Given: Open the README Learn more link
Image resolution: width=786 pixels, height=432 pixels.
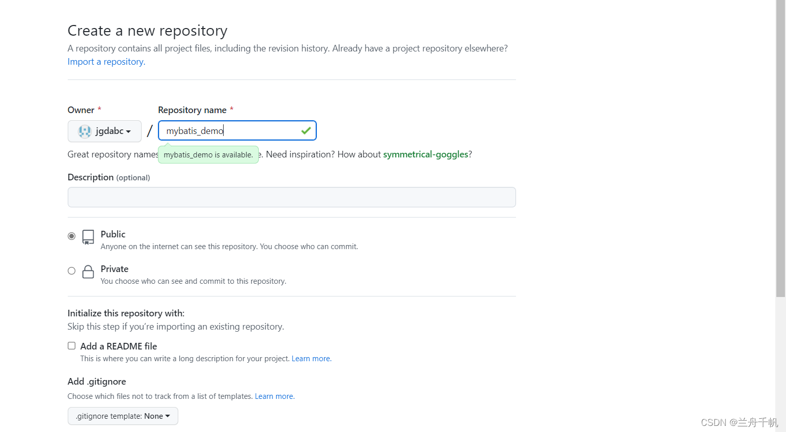Looking at the screenshot, I should pos(311,359).
